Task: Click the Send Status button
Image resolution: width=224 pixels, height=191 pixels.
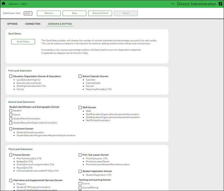Action: [23, 42]
